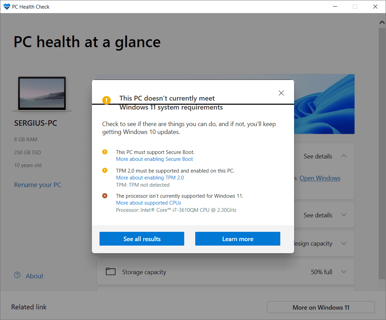Image resolution: width=386 pixels, height=320 pixels.
Task: Click the i7-3610QM processor text
Action: coord(176,210)
